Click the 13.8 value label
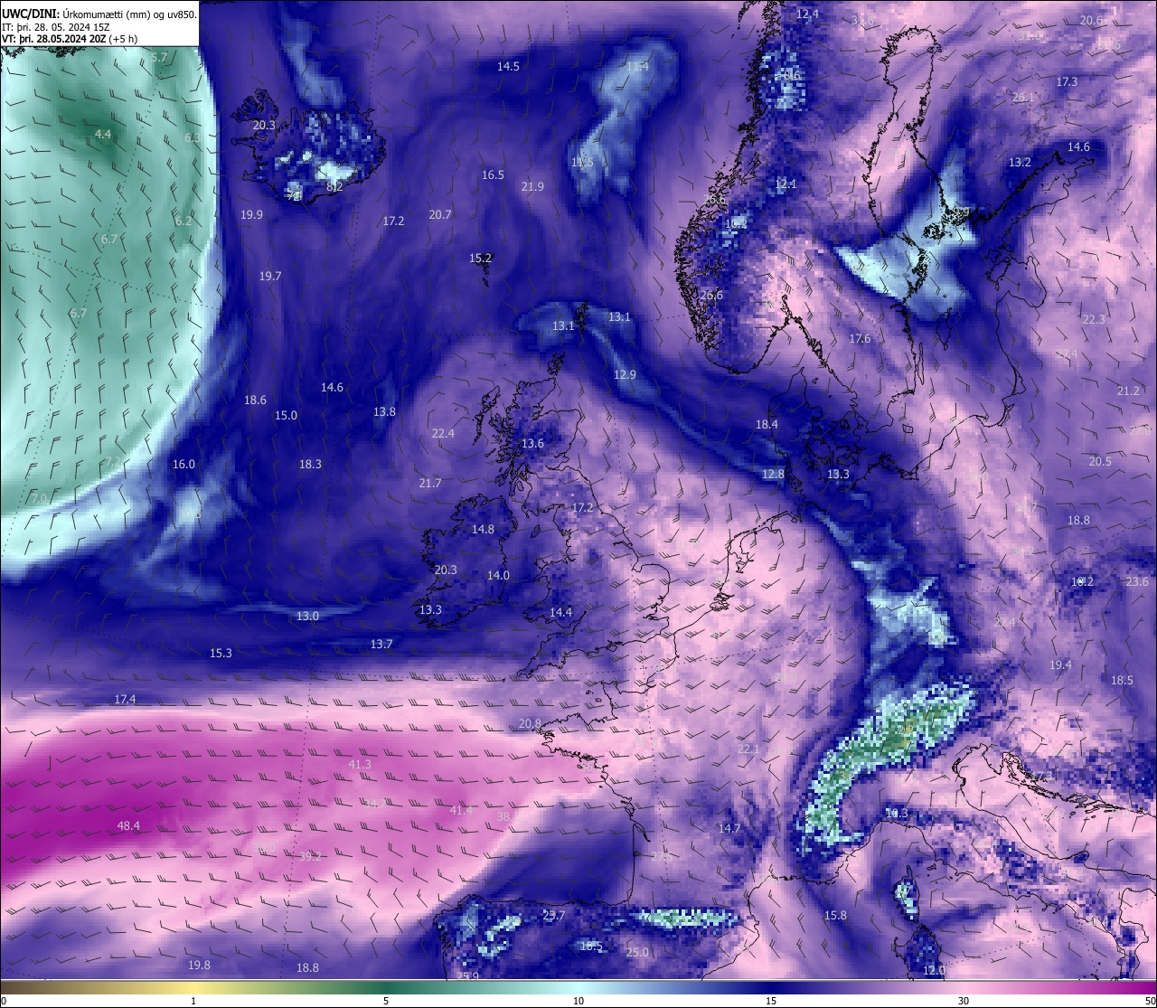The width and height of the screenshot is (1157, 1008). tap(384, 411)
